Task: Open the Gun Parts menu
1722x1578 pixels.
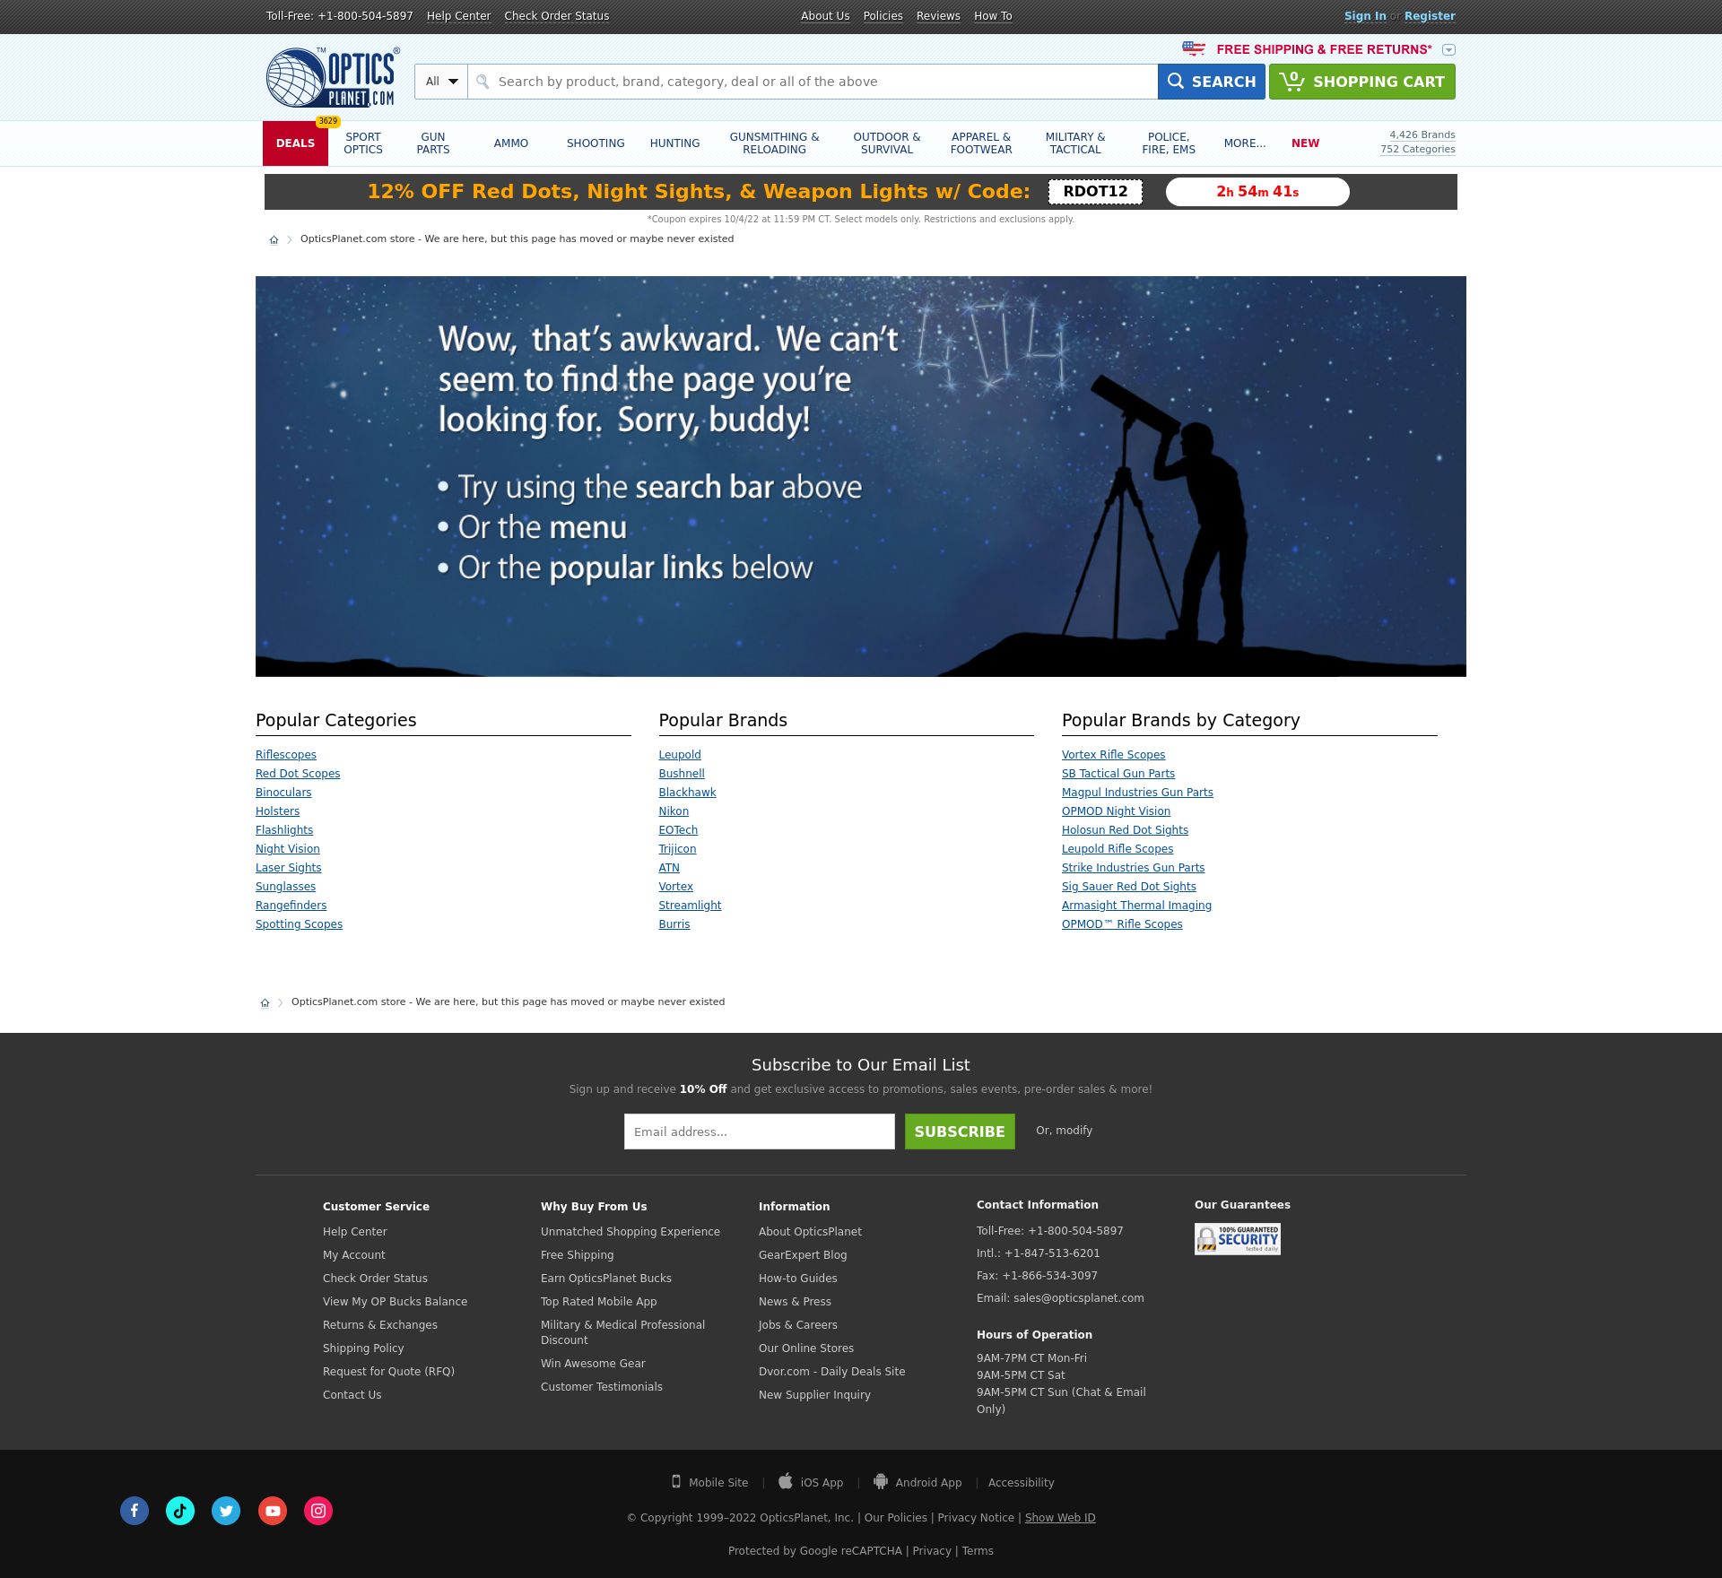Action: coord(433,143)
